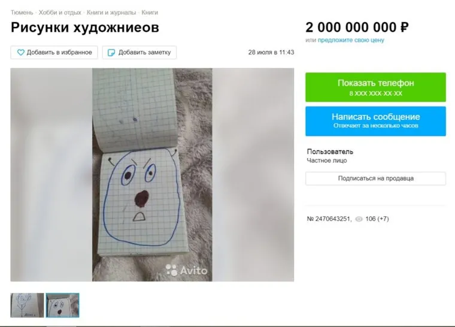The image size is (455, 327).
Task: Click the 2 000 000 000 ₽ price
Action: (x=357, y=28)
